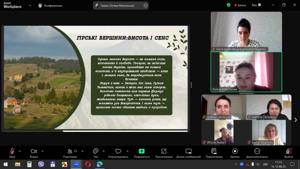Click the green shield encryption icon

tap(228, 5)
